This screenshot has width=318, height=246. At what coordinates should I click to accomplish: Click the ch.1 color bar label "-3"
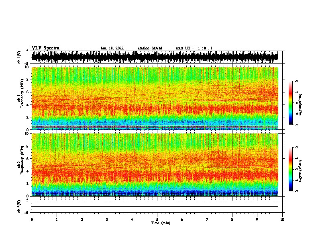(296, 81)
